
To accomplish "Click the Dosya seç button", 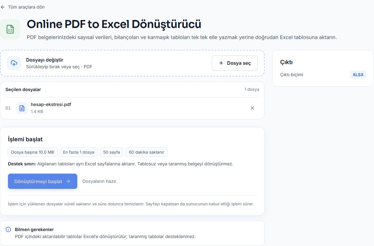I will [x=234, y=63].
